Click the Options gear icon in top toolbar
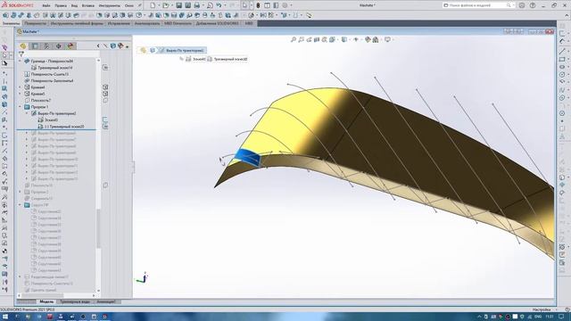The width and height of the screenshot is (571, 321). (285, 5)
